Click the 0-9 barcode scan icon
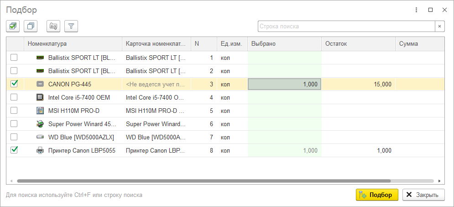The width and height of the screenshot is (454, 207). 53,27
